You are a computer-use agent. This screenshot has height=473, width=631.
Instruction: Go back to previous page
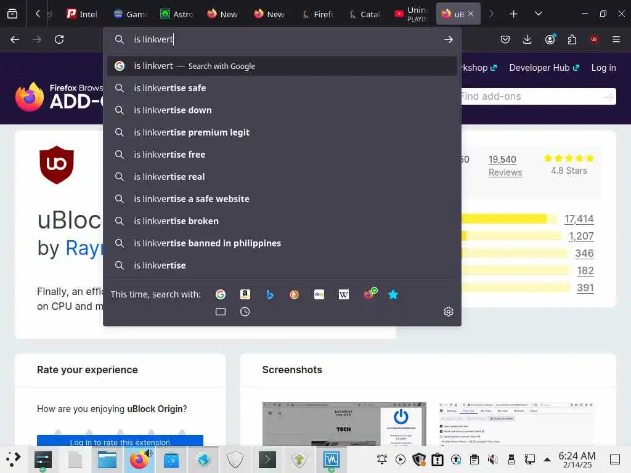point(15,39)
